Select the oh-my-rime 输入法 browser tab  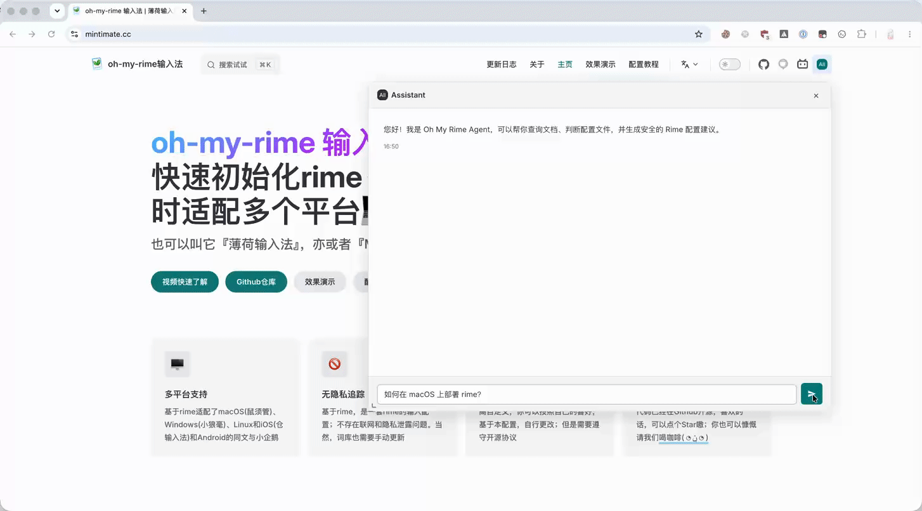pyautogui.click(x=129, y=11)
